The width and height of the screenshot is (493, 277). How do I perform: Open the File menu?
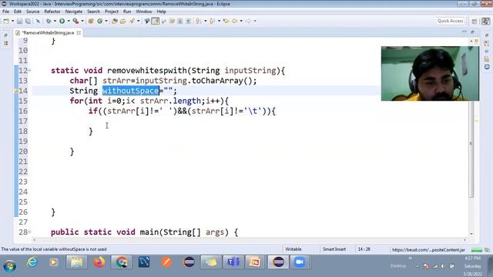tap(5, 12)
